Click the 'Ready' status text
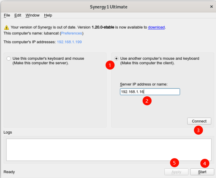This screenshot has height=178, width=216. tap(9, 172)
